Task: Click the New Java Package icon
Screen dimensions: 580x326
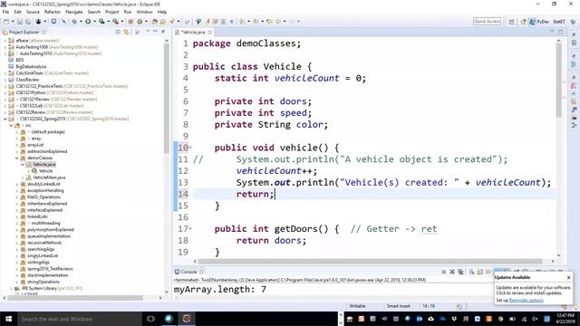Action: click(x=130, y=22)
